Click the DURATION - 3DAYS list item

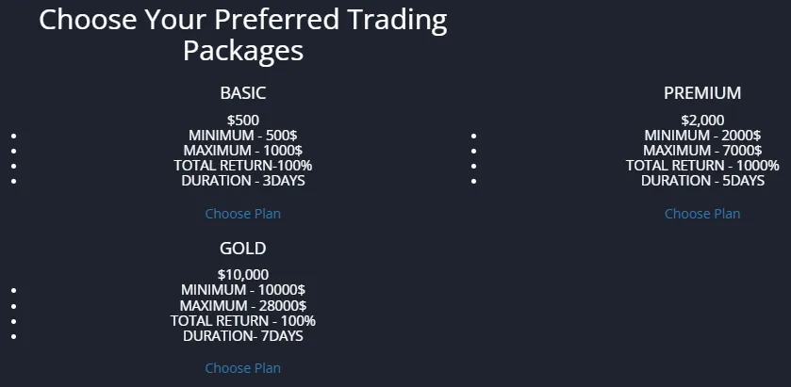(243, 181)
